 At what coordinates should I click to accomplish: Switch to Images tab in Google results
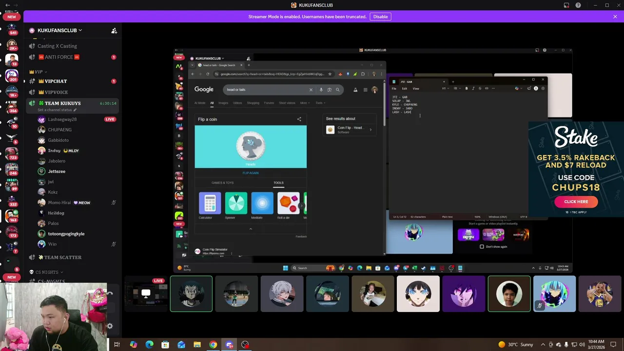point(223,103)
